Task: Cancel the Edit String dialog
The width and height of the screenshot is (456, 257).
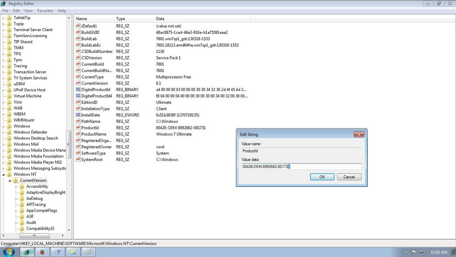Action: [x=349, y=177]
